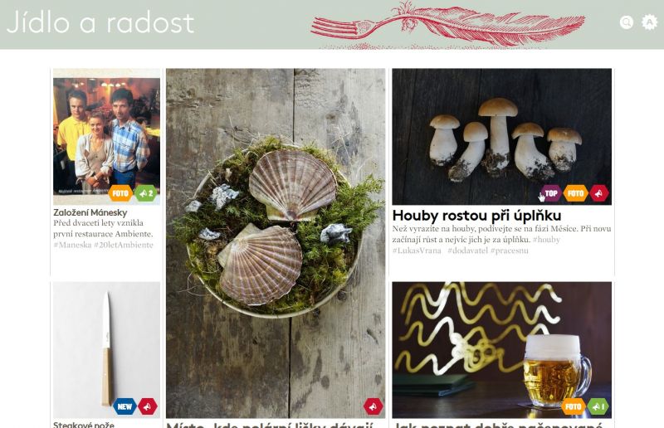Click green megaphone badge with number 2
The height and width of the screenshot is (428, 664).
146,193
